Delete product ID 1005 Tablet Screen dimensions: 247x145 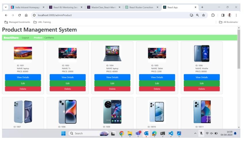tap(157, 89)
